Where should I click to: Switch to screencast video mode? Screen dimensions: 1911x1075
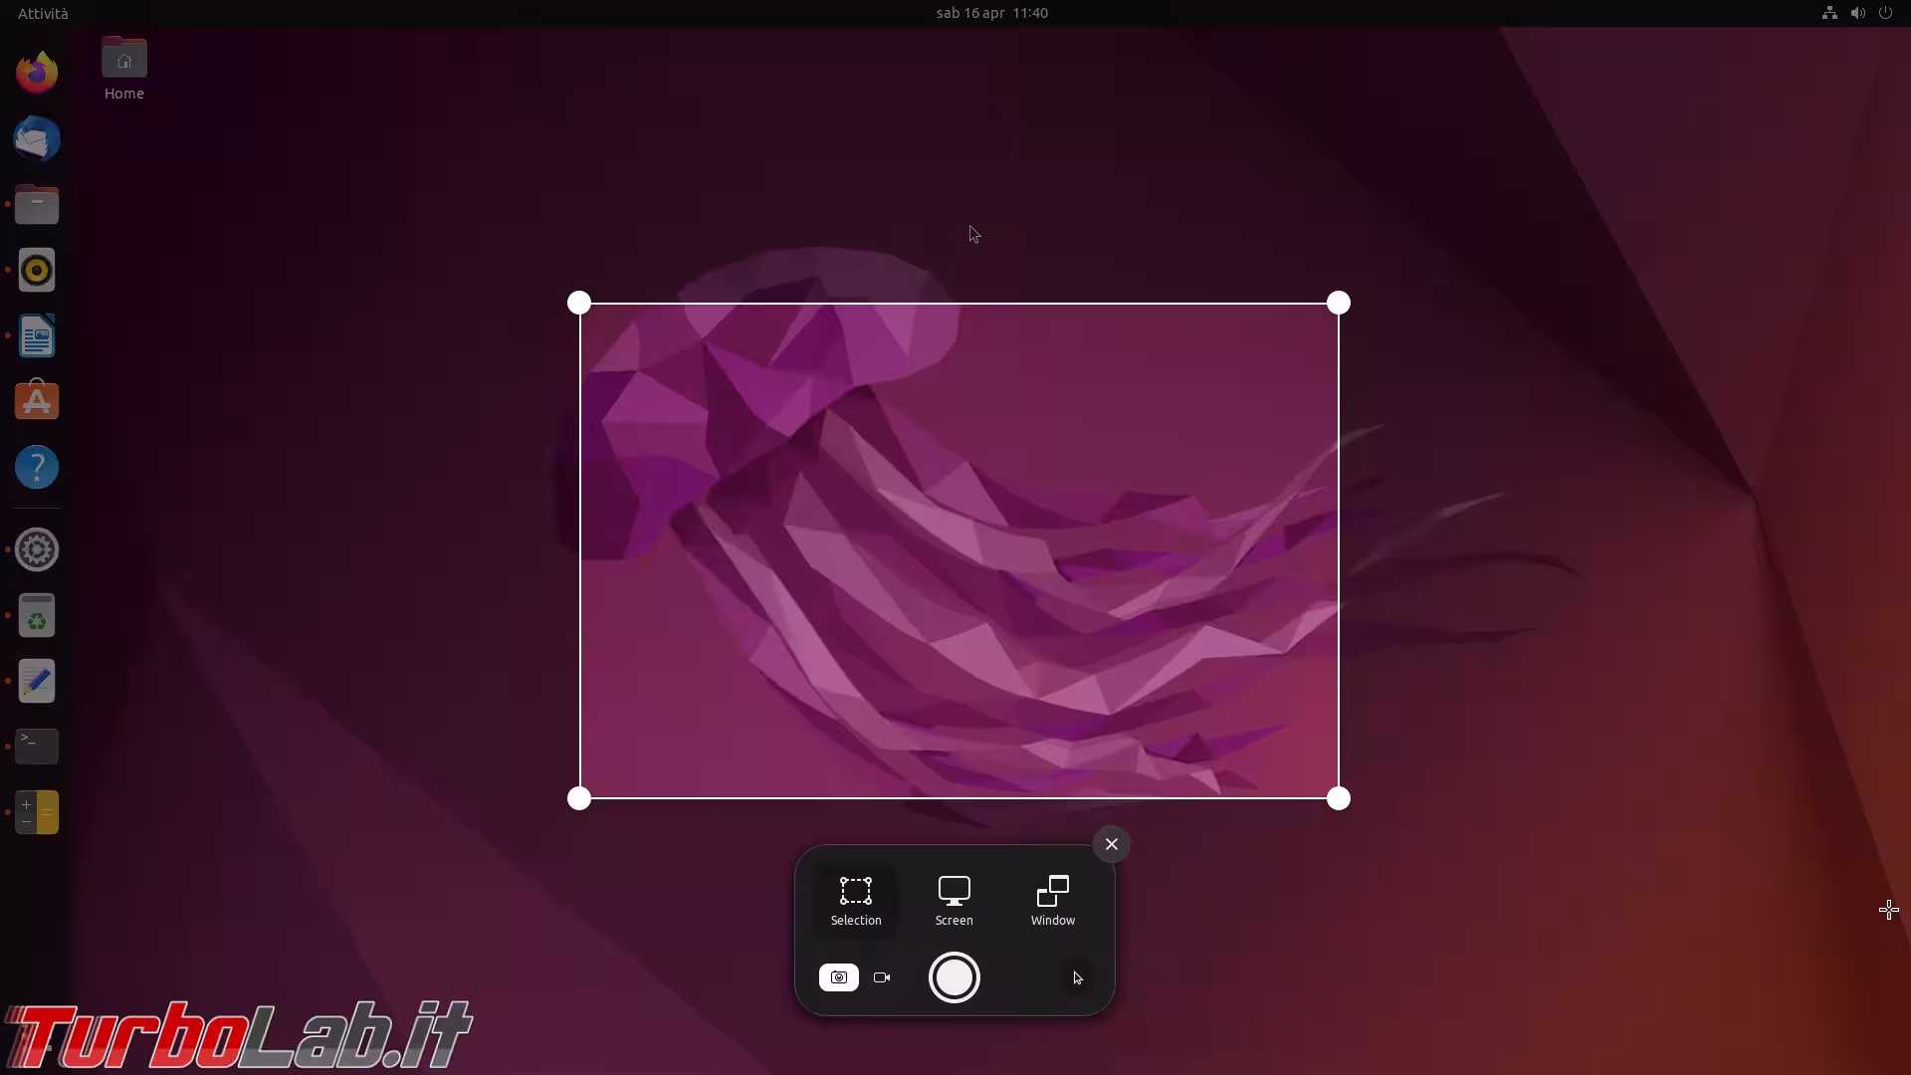click(x=882, y=977)
